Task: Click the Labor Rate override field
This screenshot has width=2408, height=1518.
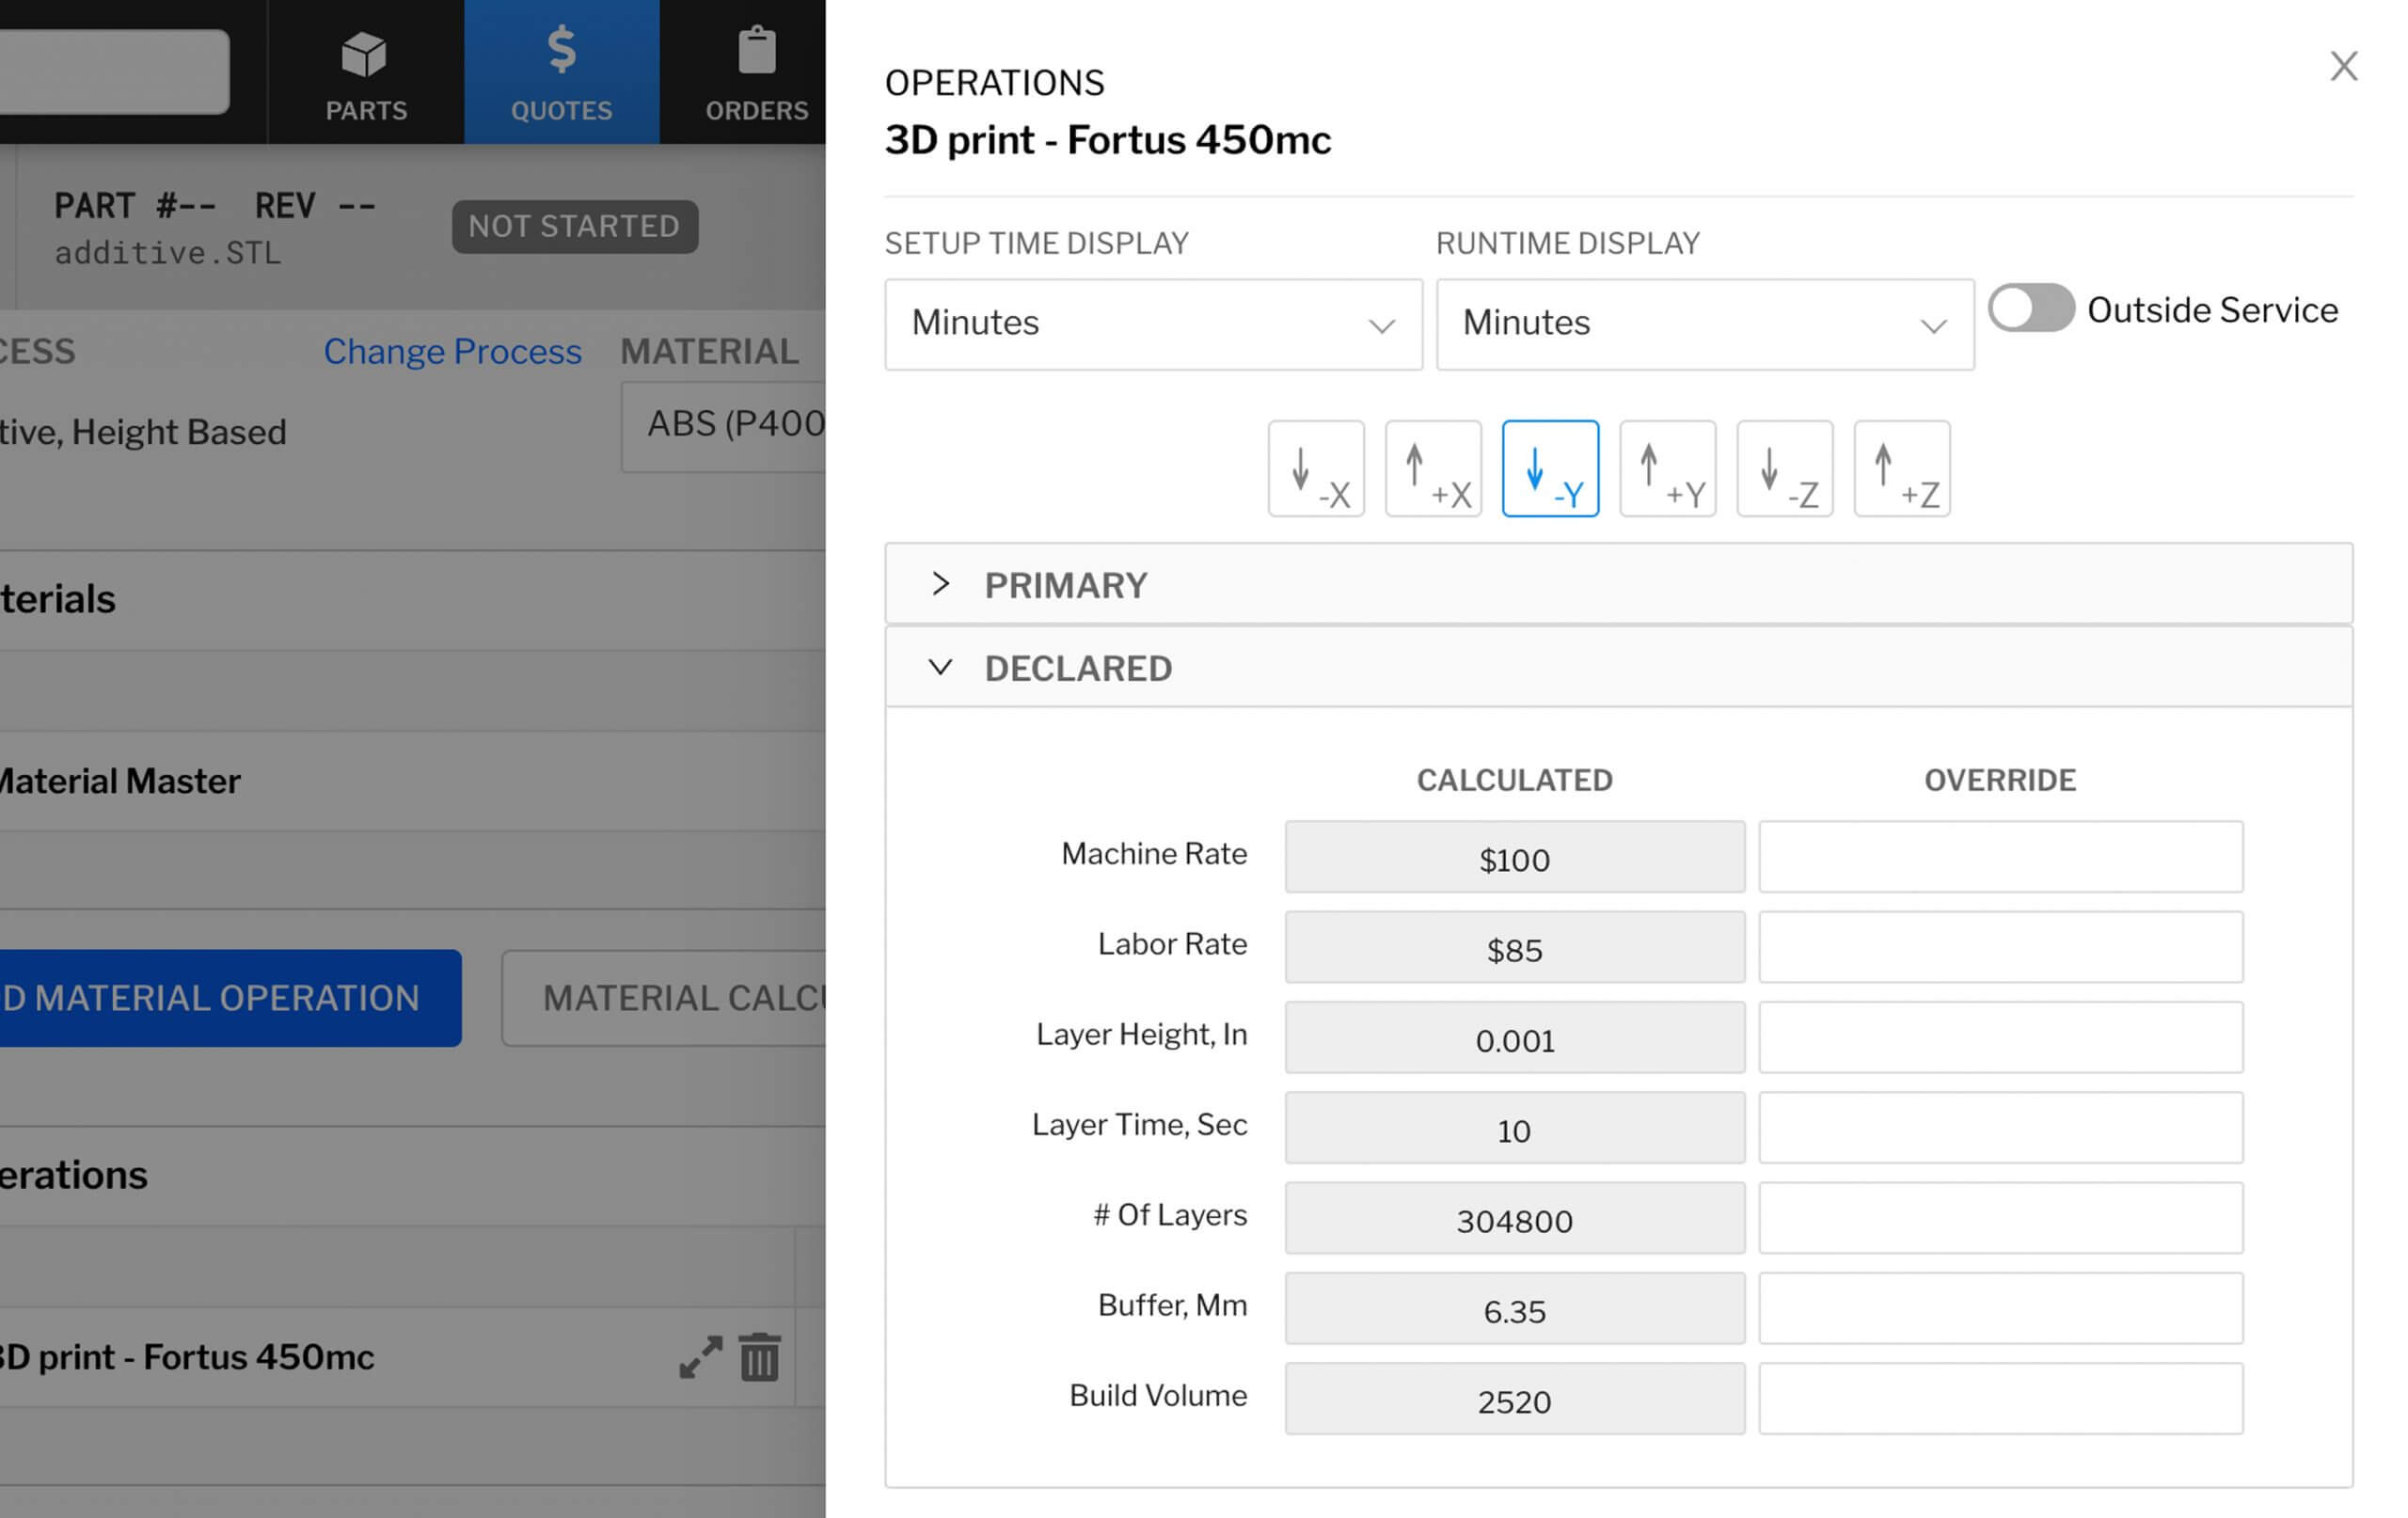Action: (2000, 947)
